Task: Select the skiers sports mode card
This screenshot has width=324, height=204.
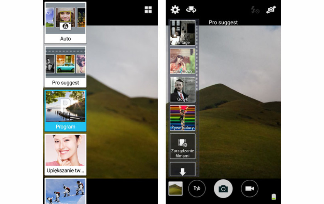Action: pyautogui.click(x=66, y=191)
